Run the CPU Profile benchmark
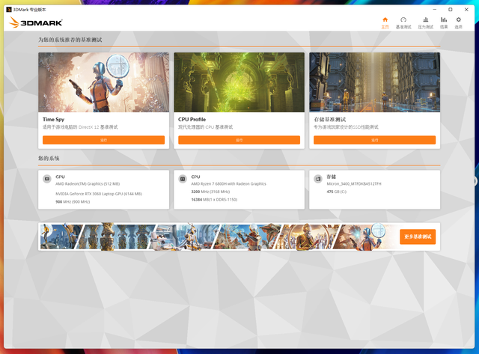 tap(239, 140)
